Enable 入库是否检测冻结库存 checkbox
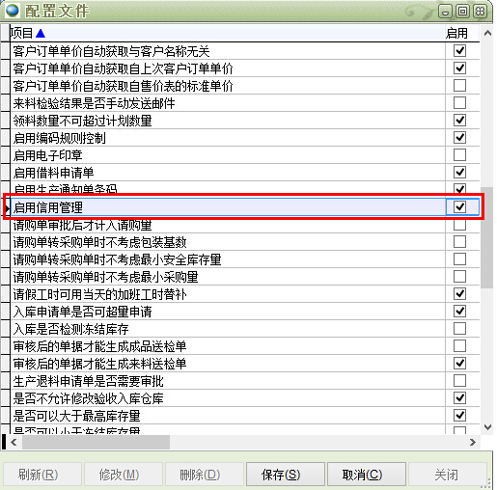Screen dimensions: 497x490 pyautogui.click(x=459, y=328)
